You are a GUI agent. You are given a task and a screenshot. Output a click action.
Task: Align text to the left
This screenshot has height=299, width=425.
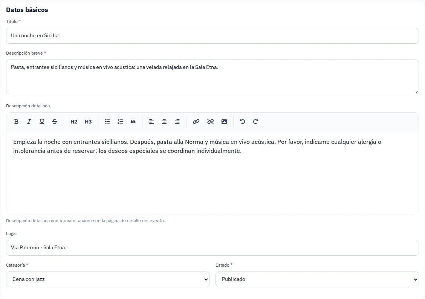151,122
